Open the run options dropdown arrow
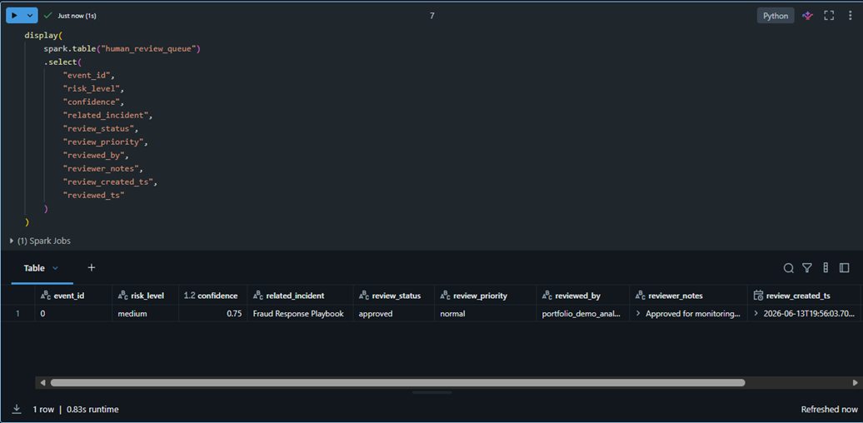The image size is (863, 423). 30,15
